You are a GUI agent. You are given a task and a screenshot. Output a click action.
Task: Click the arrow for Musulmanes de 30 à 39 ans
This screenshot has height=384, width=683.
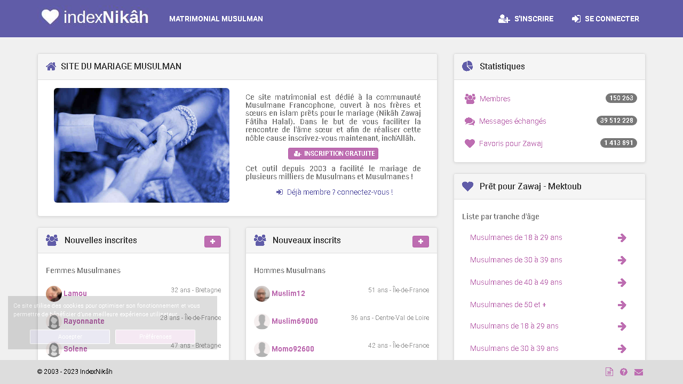click(622, 260)
